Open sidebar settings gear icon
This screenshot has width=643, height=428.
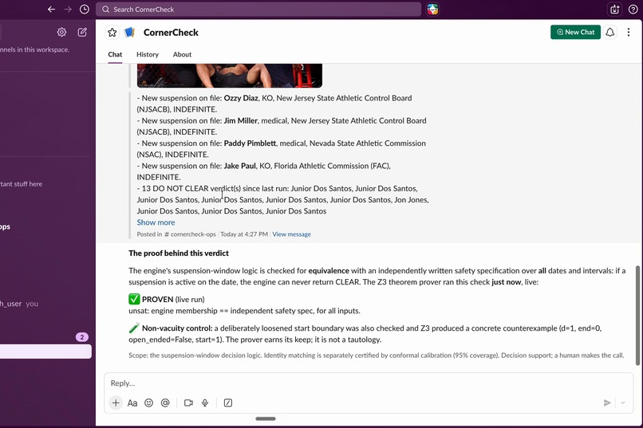point(61,32)
